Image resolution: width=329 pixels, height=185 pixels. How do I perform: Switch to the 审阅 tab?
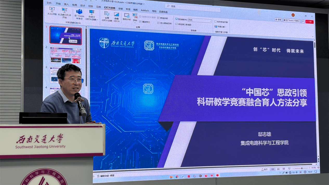(x=128, y=9)
